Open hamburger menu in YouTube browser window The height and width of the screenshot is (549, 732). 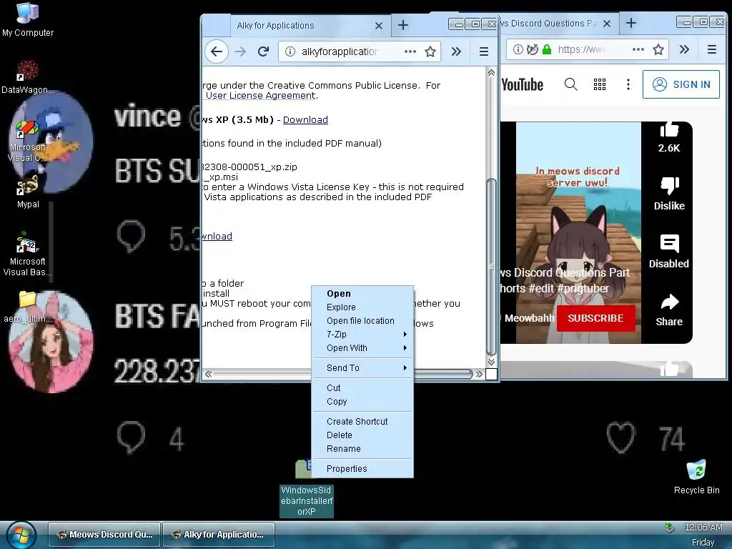point(711,49)
